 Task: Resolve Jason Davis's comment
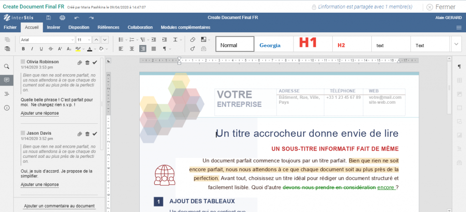tap(95, 134)
